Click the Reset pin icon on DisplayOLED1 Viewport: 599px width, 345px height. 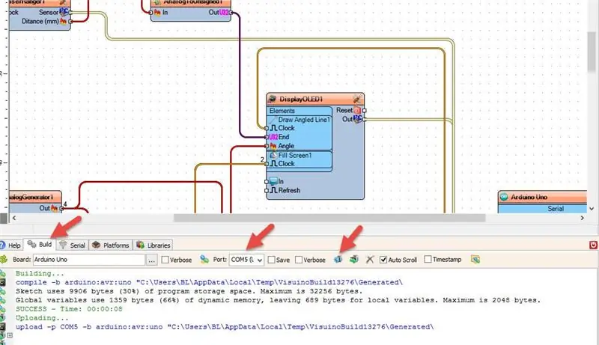[x=357, y=110]
